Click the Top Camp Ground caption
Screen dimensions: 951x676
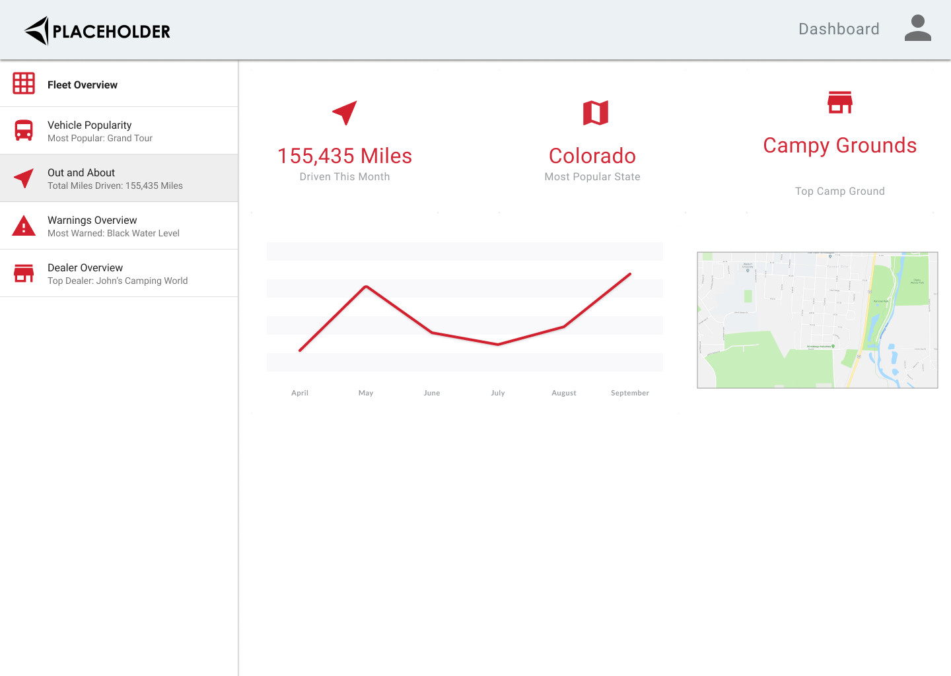tap(840, 191)
